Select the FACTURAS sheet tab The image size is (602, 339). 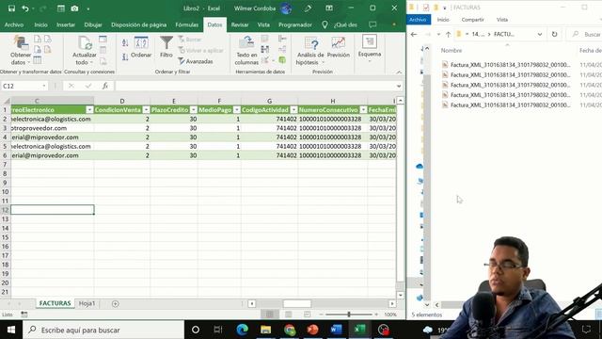point(55,303)
